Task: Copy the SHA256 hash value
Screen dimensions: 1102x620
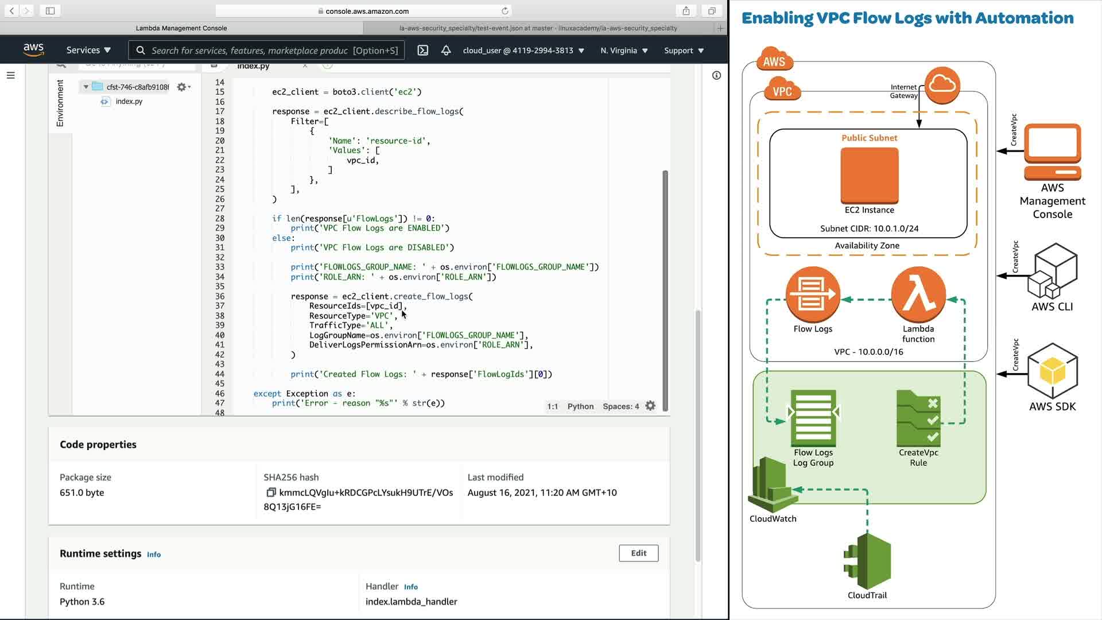Action: pyautogui.click(x=271, y=493)
